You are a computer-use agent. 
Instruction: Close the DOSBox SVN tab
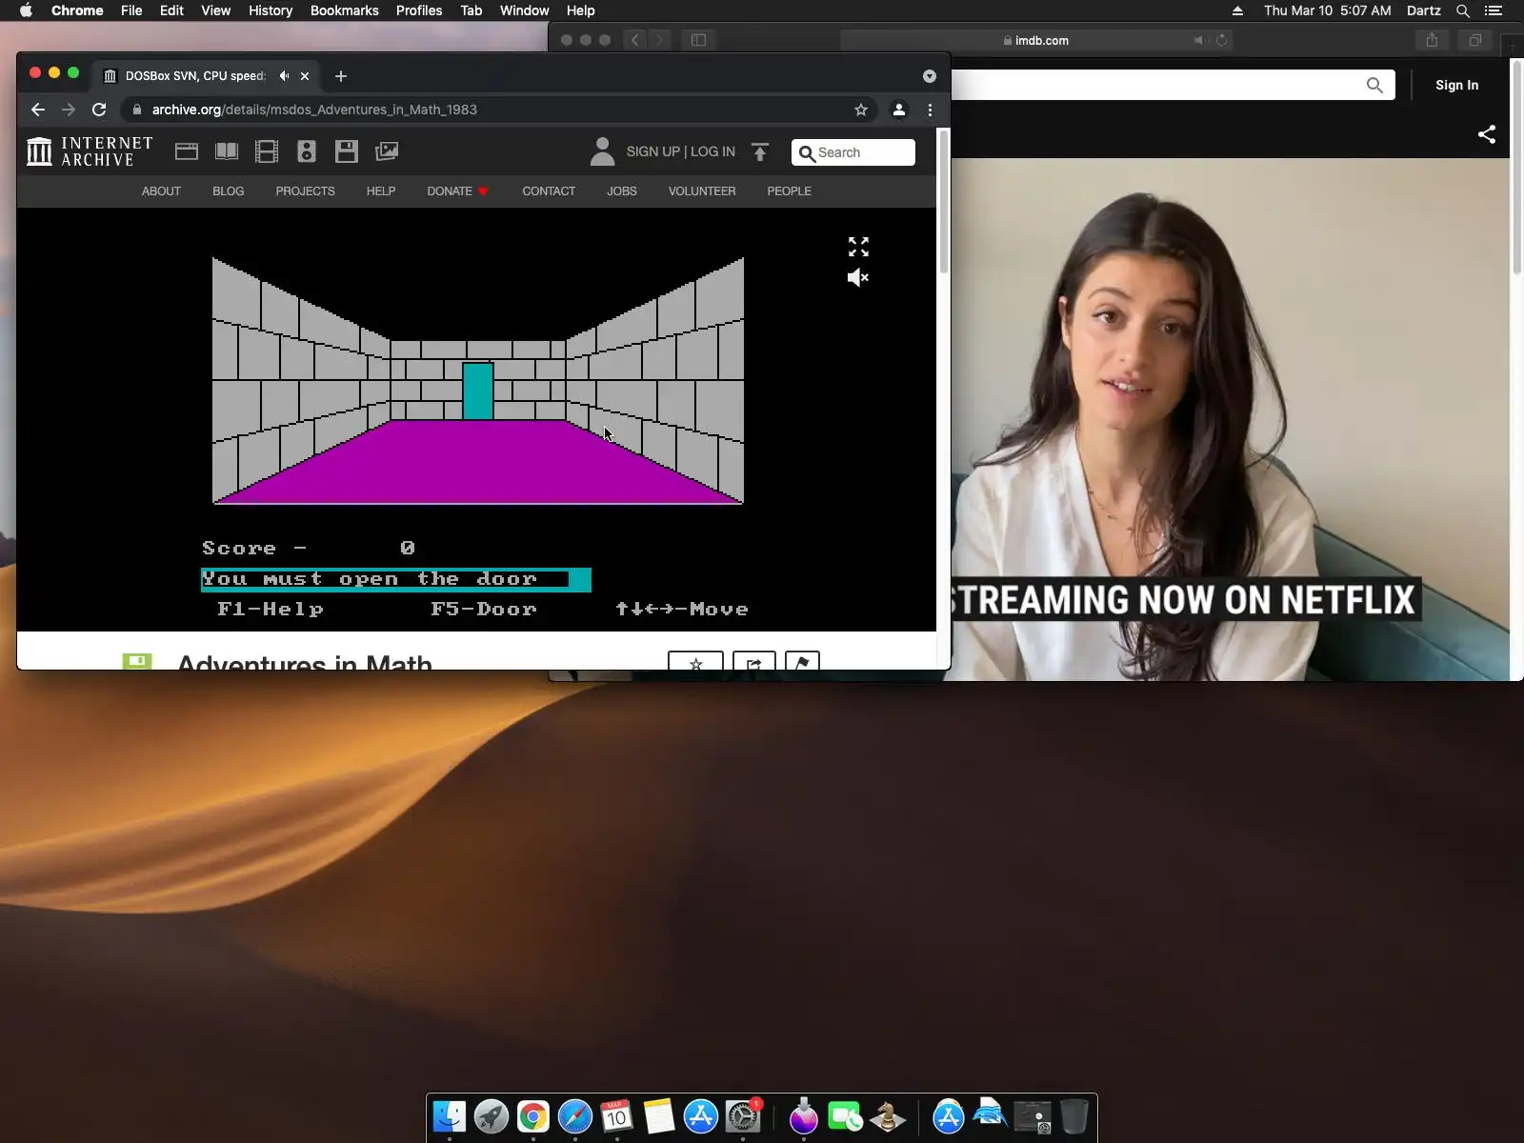305,76
